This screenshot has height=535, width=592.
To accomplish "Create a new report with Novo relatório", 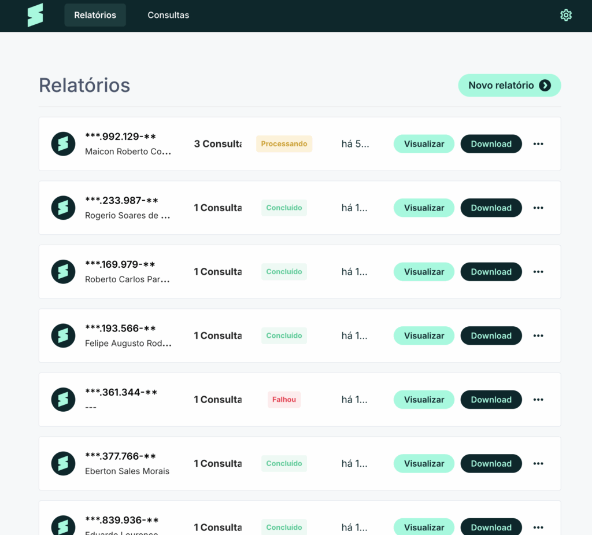I will [509, 85].
